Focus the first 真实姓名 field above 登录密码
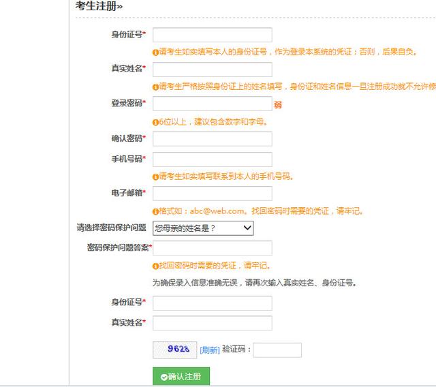 coord(212,69)
